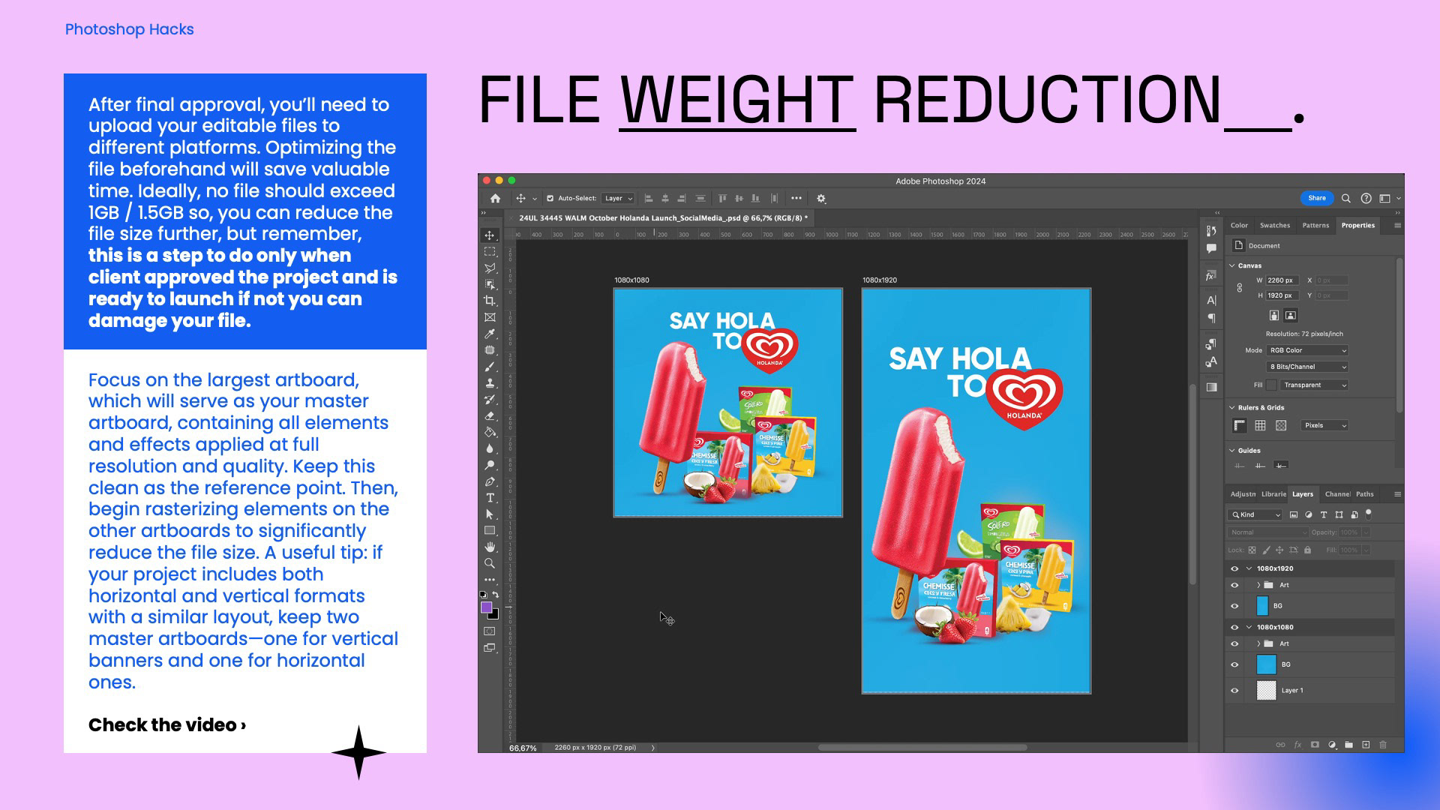Select the Polygonal Lasso tool
The width and height of the screenshot is (1440, 810).
(490, 268)
